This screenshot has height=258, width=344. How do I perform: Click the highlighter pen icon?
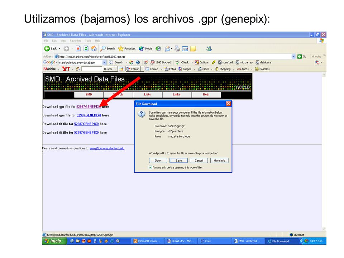coord(214,62)
